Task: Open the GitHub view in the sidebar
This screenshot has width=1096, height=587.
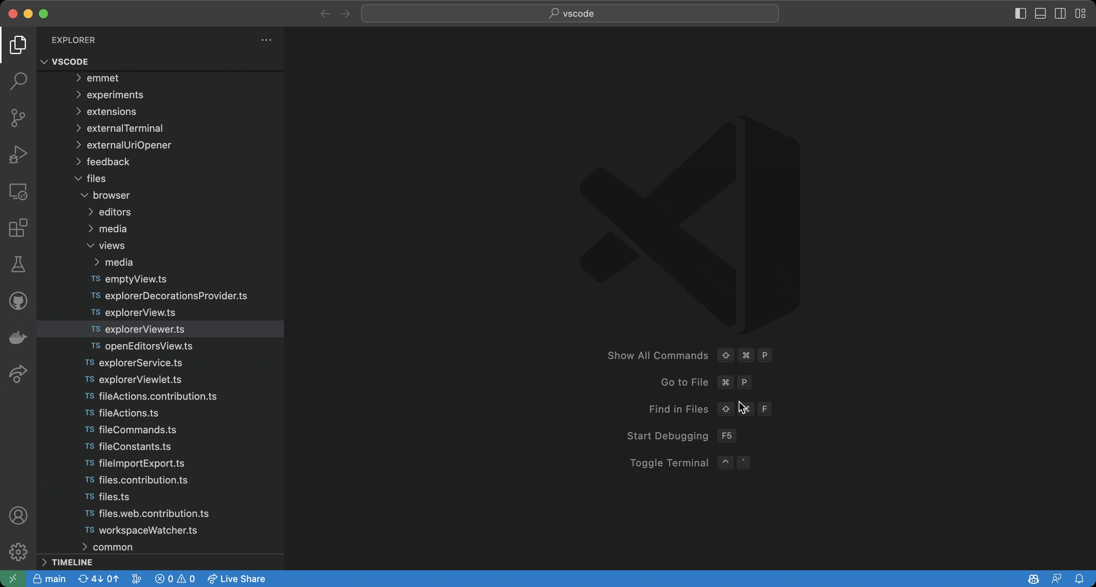Action: click(18, 301)
